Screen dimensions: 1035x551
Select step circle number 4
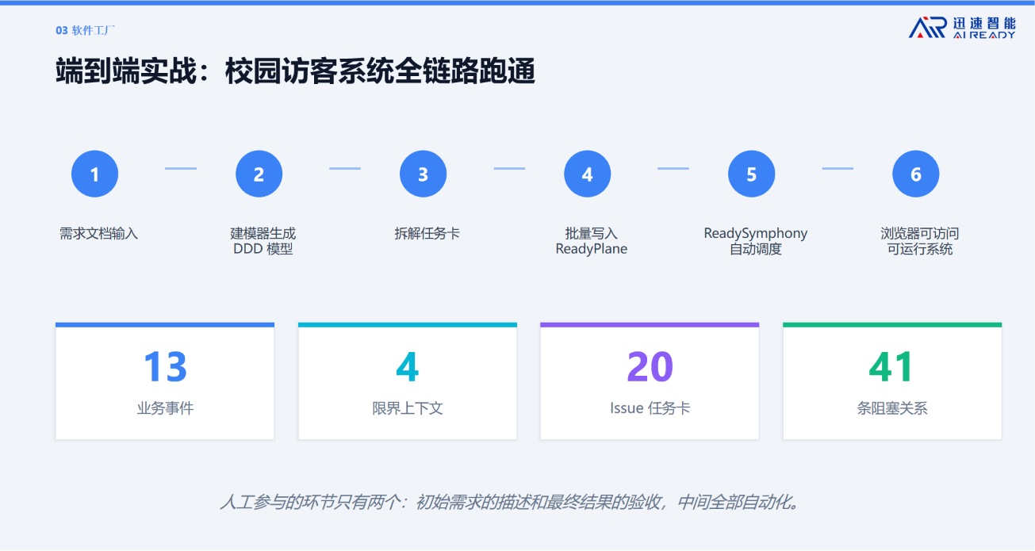587,174
